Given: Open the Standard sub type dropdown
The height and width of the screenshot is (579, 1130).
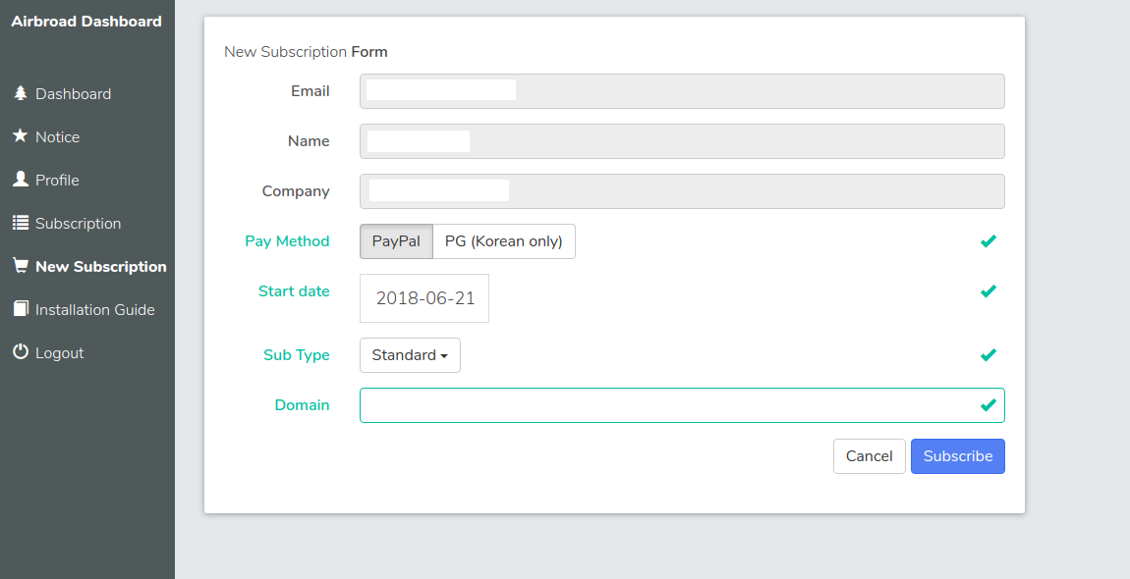Looking at the screenshot, I should pos(410,355).
